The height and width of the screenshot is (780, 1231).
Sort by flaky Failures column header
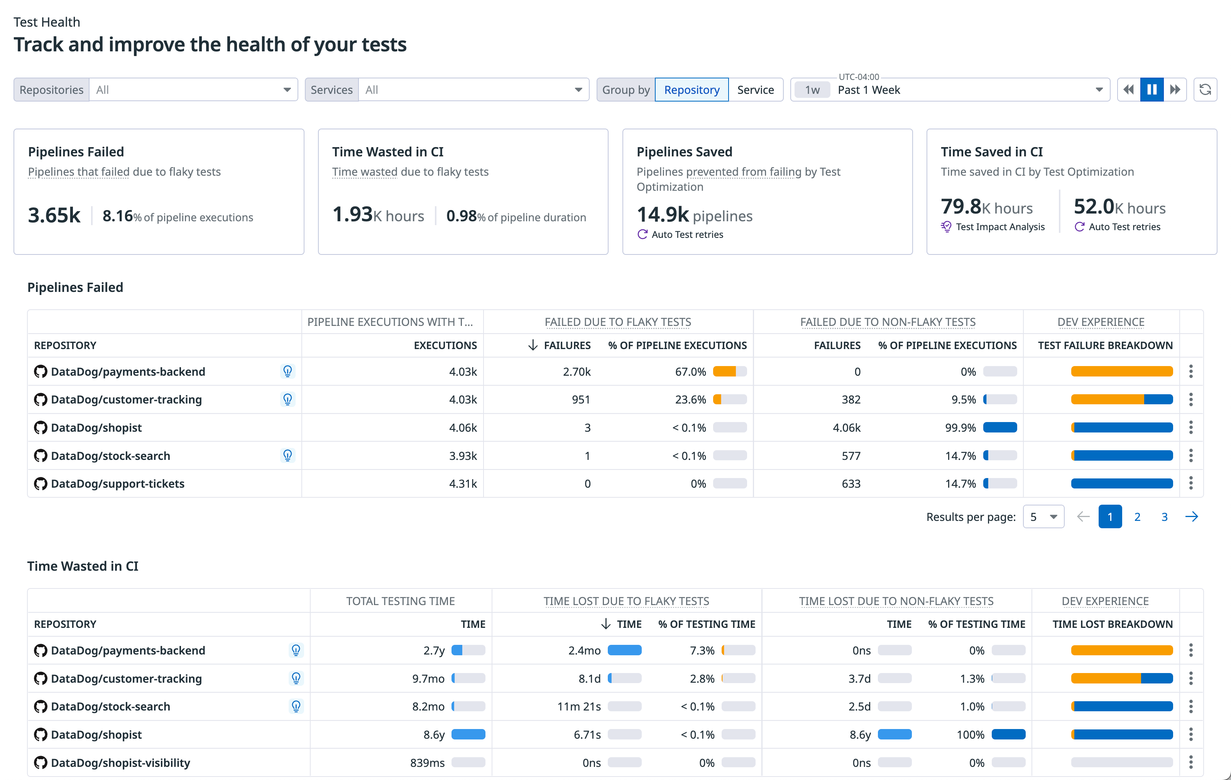(x=566, y=345)
